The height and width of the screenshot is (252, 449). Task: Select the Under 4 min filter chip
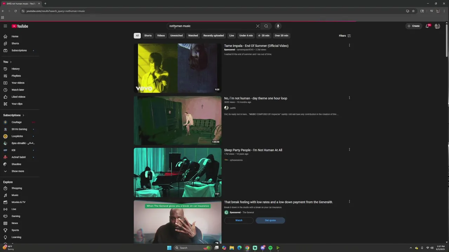tap(246, 36)
